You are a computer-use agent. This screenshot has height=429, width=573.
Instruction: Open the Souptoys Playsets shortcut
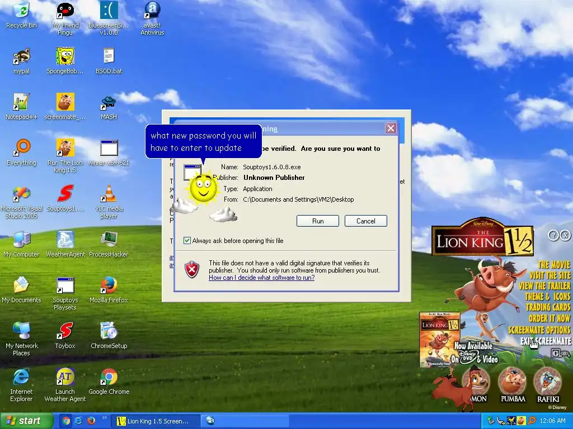point(65,294)
